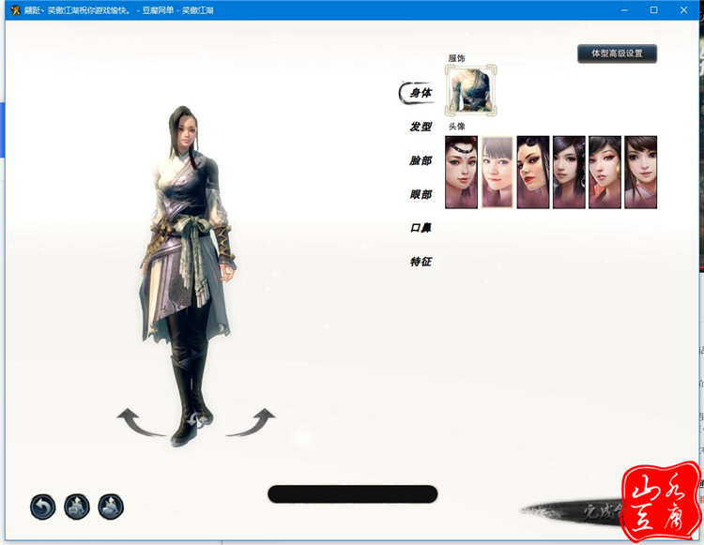Select the portrait with gold earring
Viewport: 704px width, 545px height.
point(605,173)
